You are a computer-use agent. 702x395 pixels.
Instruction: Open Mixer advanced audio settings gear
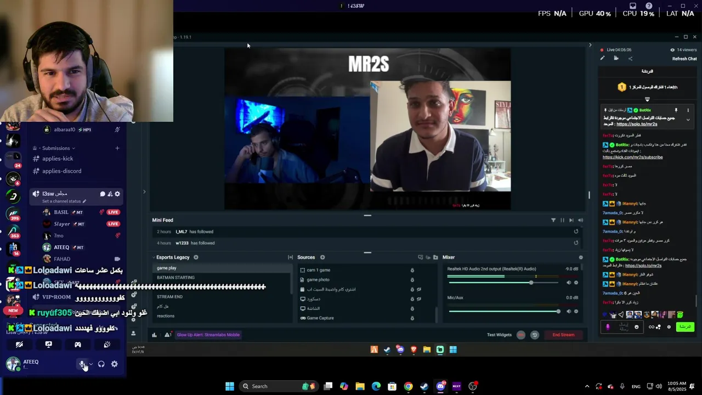[x=581, y=257]
